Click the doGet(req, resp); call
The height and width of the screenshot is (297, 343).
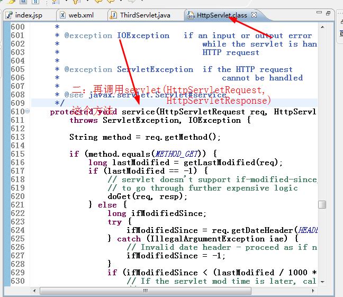148,196
